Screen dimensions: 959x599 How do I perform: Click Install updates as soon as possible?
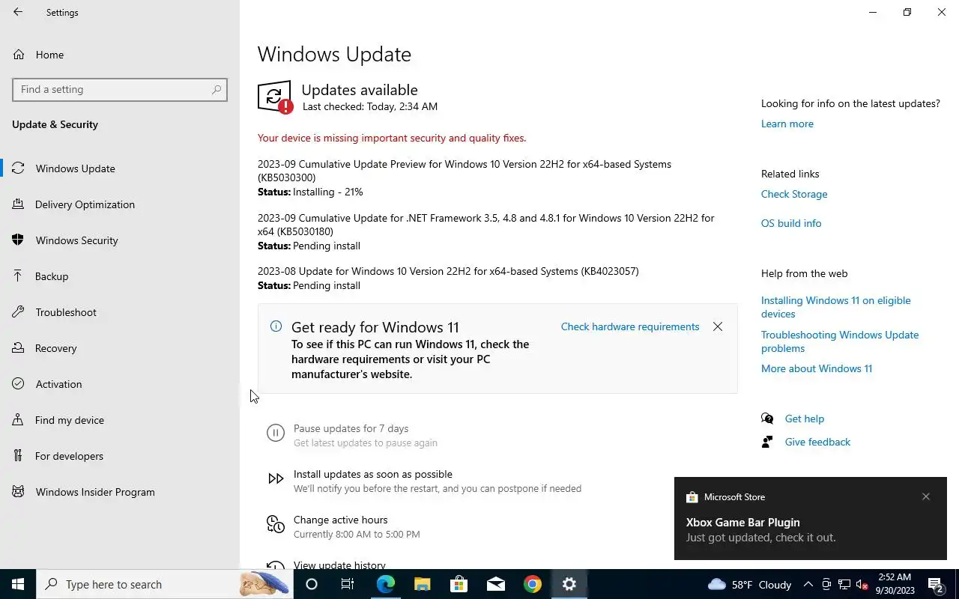pos(373,474)
